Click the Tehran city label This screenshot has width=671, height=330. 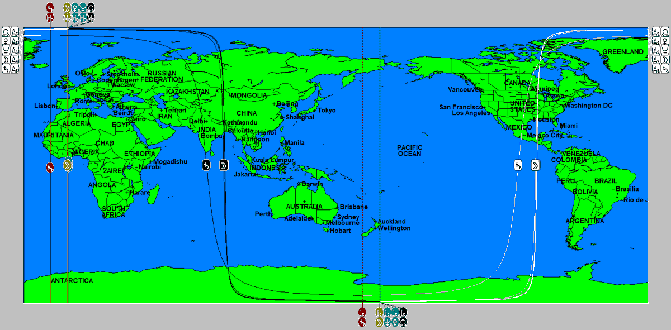coord(175,110)
